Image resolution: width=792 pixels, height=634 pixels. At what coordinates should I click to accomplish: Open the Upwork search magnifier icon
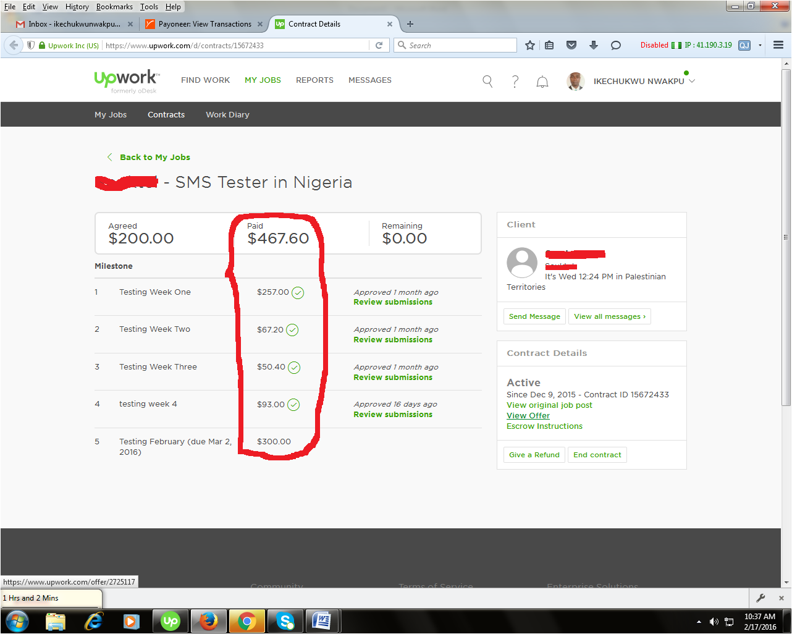(x=487, y=82)
